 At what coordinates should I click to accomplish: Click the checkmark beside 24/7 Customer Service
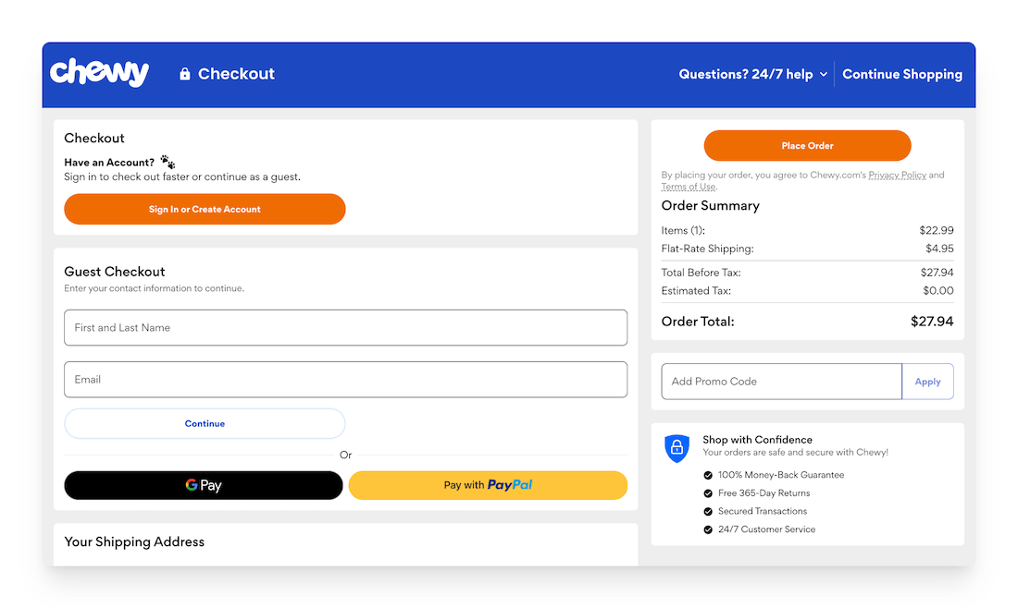tap(708, 529)
